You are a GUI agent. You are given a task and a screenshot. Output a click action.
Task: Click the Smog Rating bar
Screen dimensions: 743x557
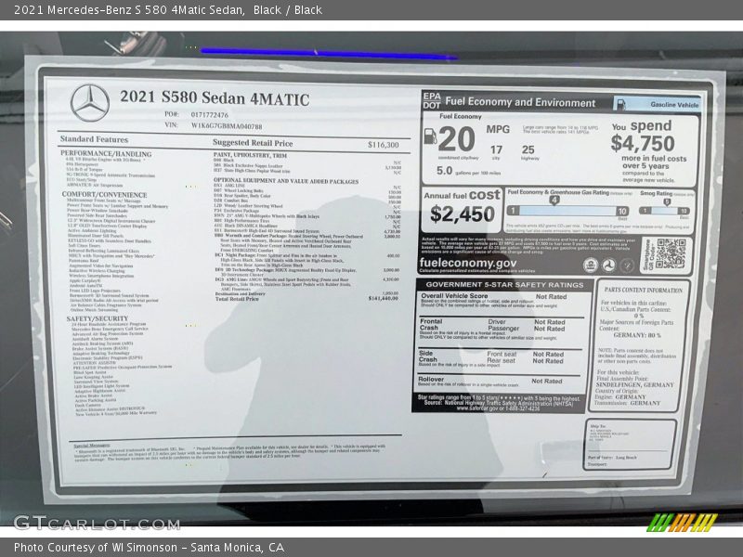tap(664, 211)
